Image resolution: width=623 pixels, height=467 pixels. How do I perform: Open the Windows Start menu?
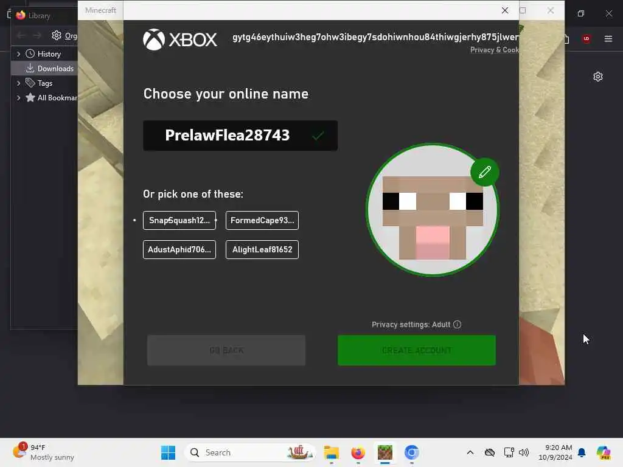(x=168, y=452)
